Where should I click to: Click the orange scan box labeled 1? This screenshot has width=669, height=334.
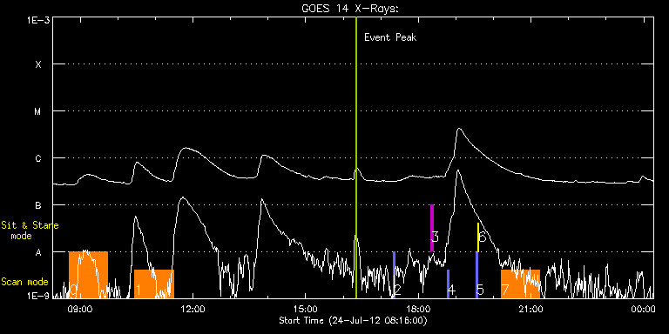pos(154,284)
